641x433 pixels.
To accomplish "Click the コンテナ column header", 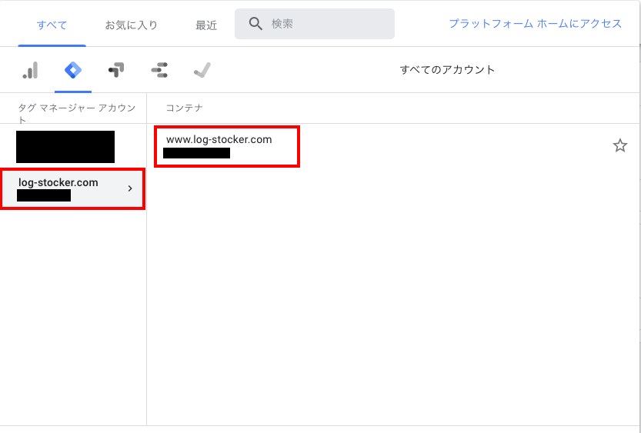I will 185,108.
